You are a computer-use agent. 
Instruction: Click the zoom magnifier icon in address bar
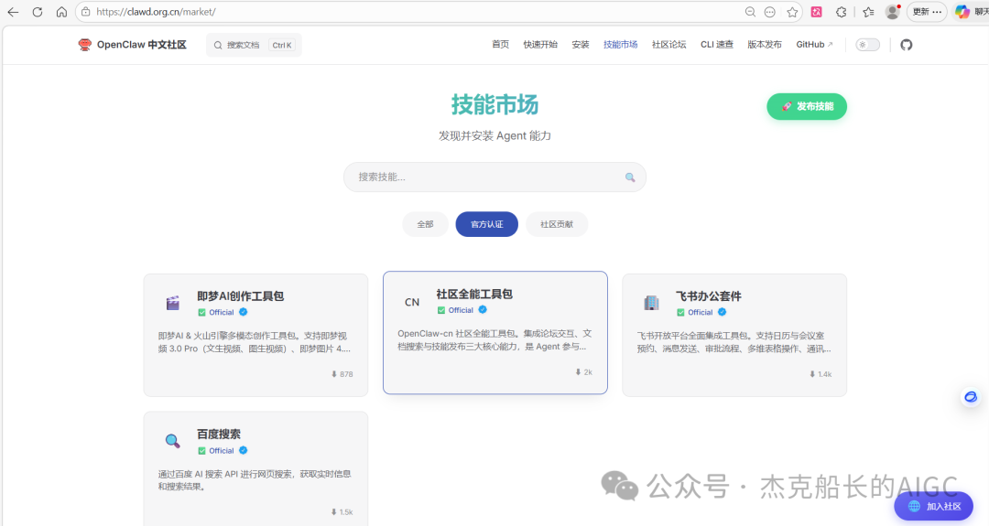(750, 12)
